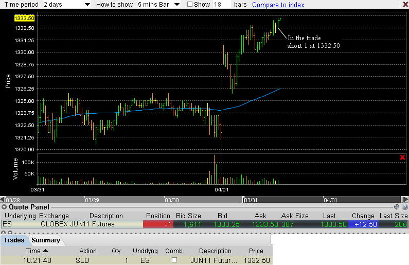The width and height of the screenshot is (409, 265).
Task: Click the Price header in Trades table
Action: coord(256,251)
